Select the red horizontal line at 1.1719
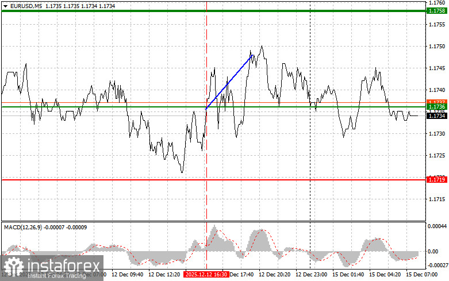 [213, 180]
